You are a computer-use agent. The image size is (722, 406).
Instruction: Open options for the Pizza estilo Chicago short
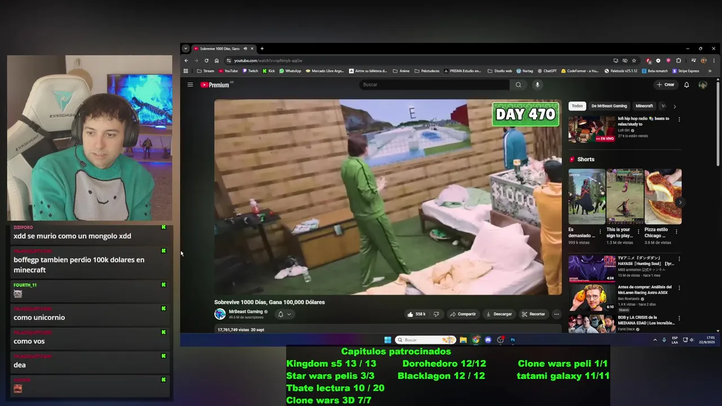(676, 231)
